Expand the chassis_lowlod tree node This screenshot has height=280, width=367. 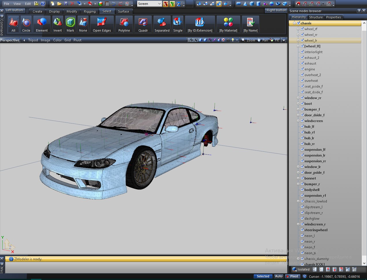(298, 201)
